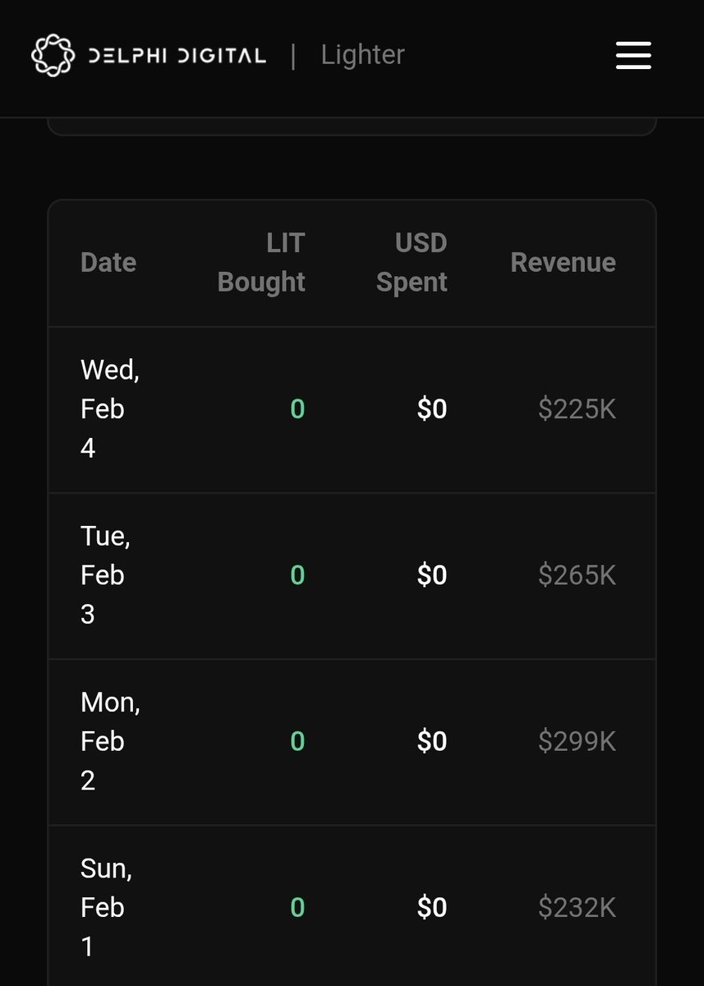Screen dimensions: 704x986
Task: Click the $232K revenue value
Action: (x=577, y=907)
